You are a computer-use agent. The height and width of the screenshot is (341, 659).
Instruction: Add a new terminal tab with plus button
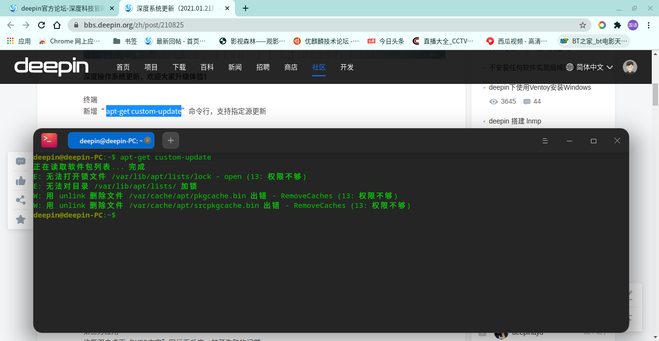[x=171, y=140]
